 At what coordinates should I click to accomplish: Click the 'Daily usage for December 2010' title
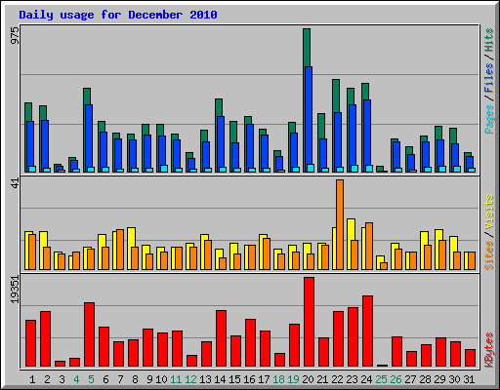click(118, 15)
